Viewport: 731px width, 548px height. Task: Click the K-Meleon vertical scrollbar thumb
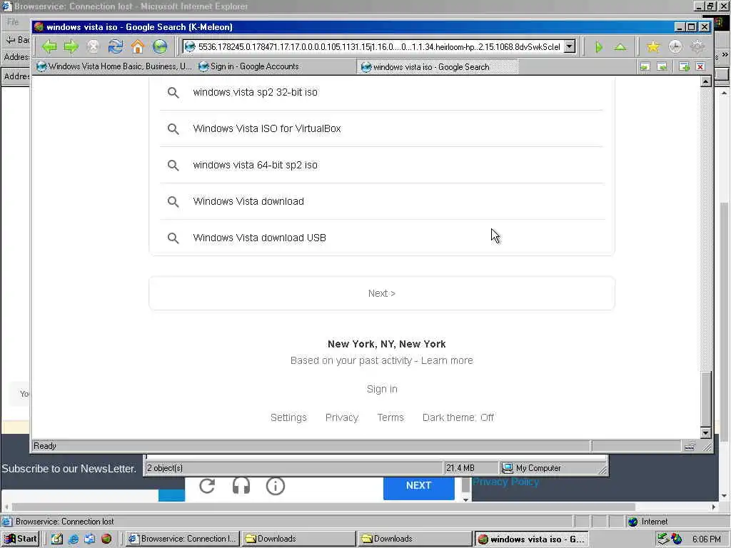706,398
